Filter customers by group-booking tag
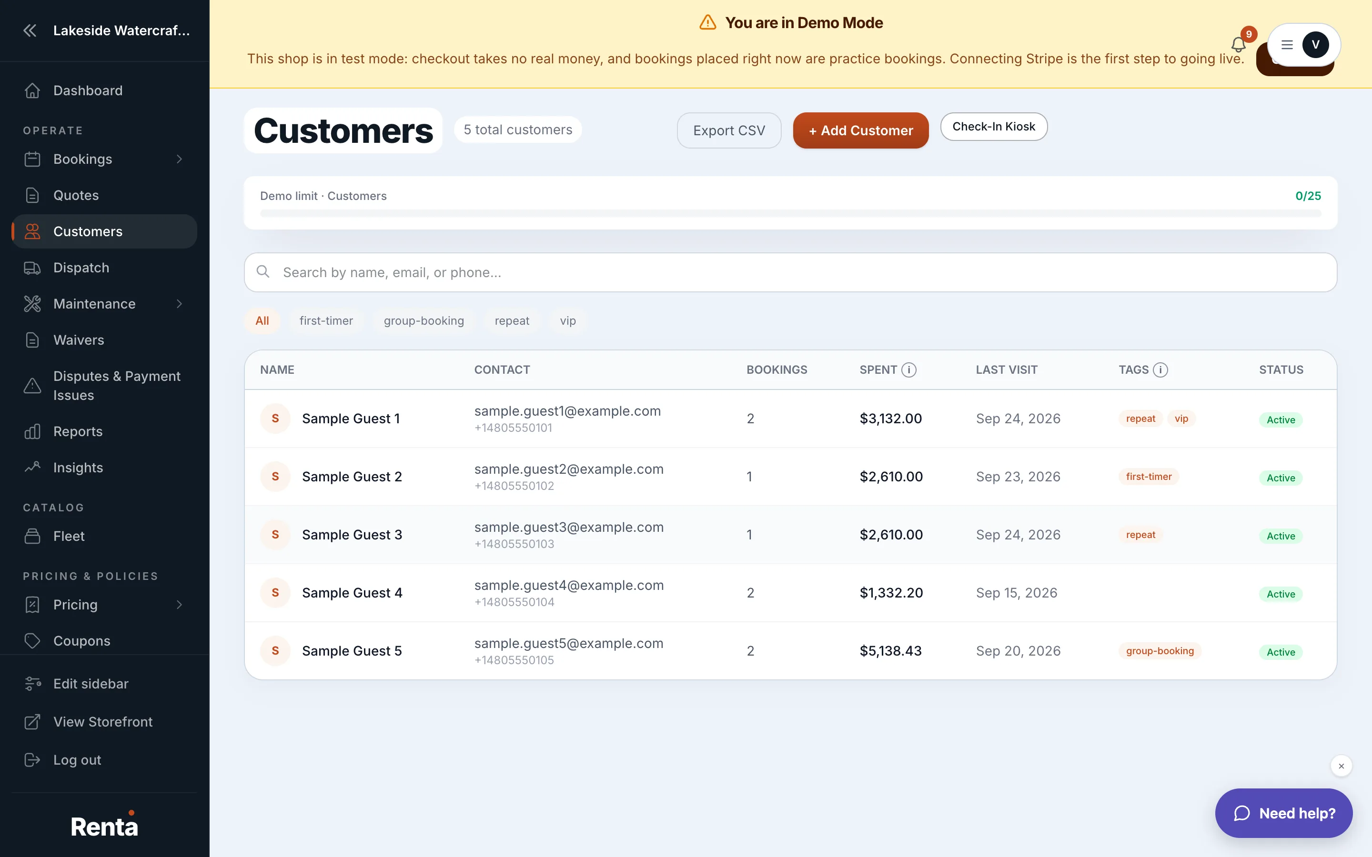The width and height of the screenshot is (1372, 857). pyautogui.click(x=424, y=321)
